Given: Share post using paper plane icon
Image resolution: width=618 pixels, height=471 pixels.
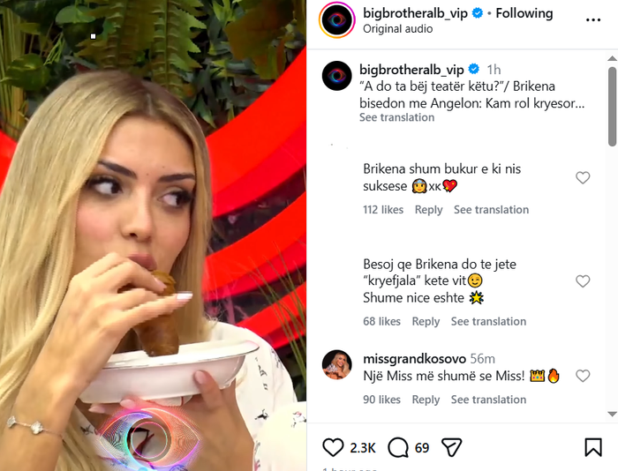Looking at the screenshot, I should (452, 447).
